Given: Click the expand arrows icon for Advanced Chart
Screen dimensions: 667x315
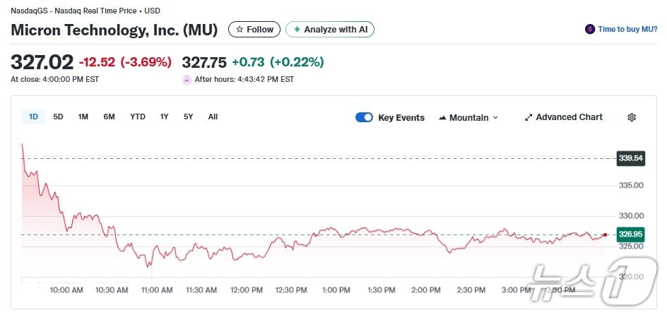Looking at the screenshot, I should tap(528, 117).
